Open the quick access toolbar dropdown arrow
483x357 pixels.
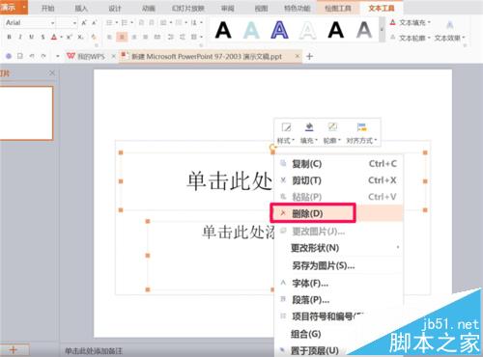click(58, 56)
